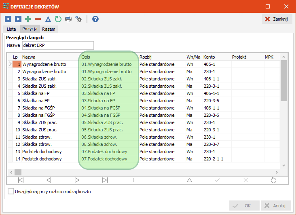Refresh data with green circular arrow

[58, 19]
